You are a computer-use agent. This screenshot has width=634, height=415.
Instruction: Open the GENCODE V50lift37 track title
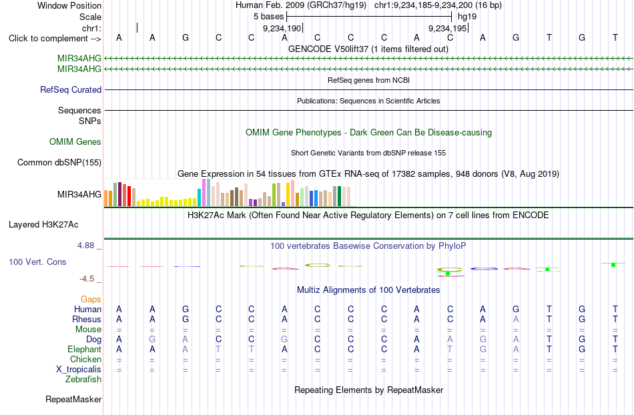coord(368,49)
